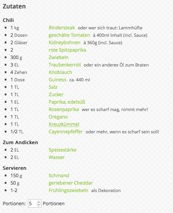
Task: Open the Kidneybohnen ingredient link
Action: point(65,43)
